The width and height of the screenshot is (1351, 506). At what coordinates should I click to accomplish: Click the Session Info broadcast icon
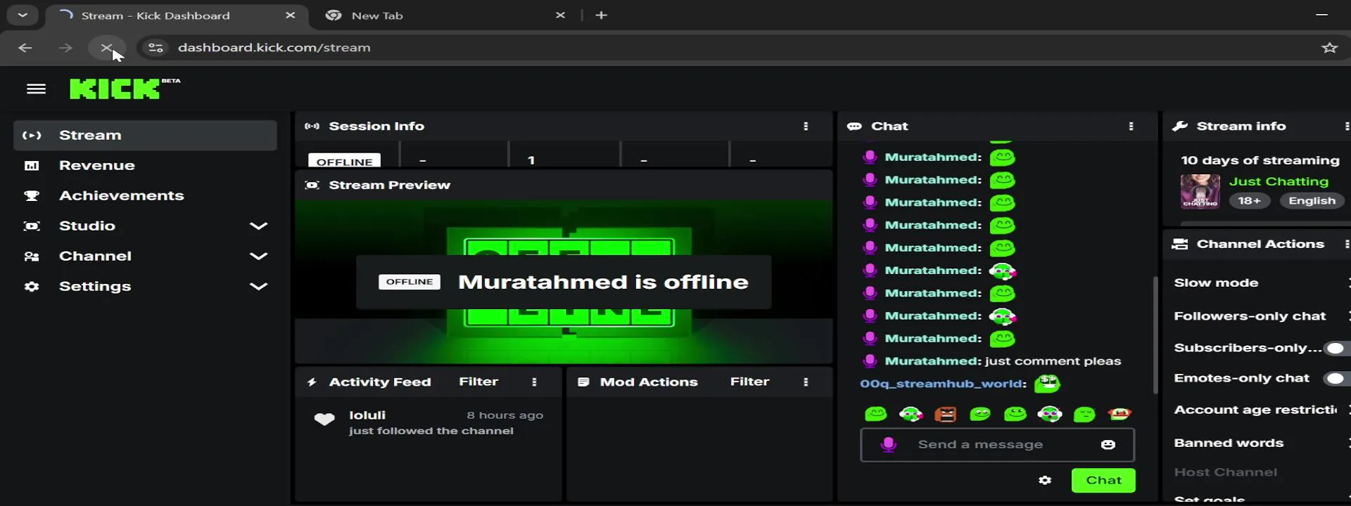tap(312, 126)
